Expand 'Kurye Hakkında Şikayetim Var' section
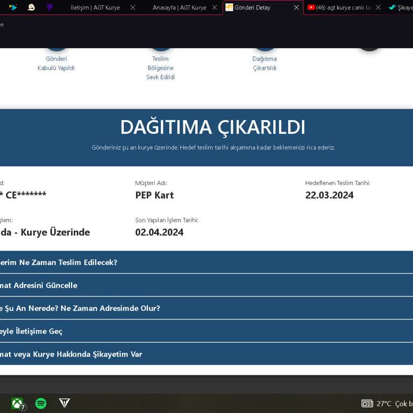Screen dimensions: 413x413 [206, 354]
